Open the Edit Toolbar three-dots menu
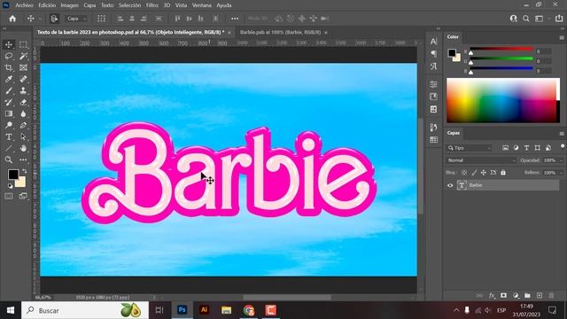The image size is (567, 319). 23,159
